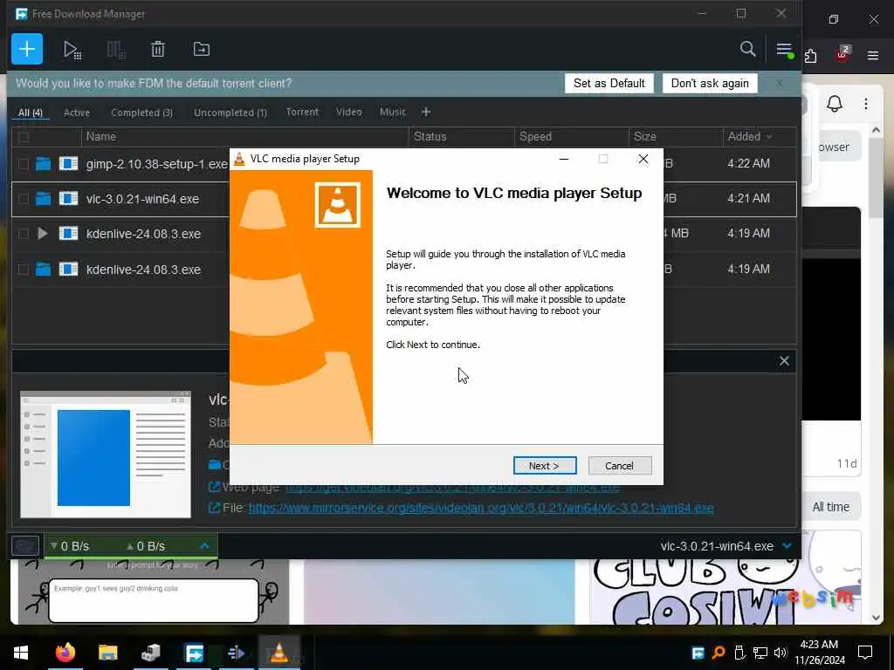Click Cancel in VLC Setup
Viewport: 894px width, 670px height.
click(x=620, y=466)
